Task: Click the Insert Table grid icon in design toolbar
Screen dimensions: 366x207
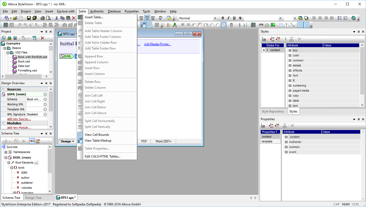Action: (x=253, y=25)
